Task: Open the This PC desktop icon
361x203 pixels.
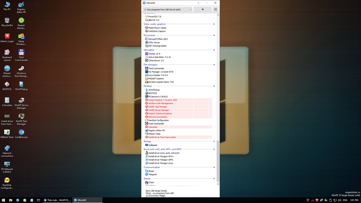Action: pyautogui.click(x=7, y=6)
